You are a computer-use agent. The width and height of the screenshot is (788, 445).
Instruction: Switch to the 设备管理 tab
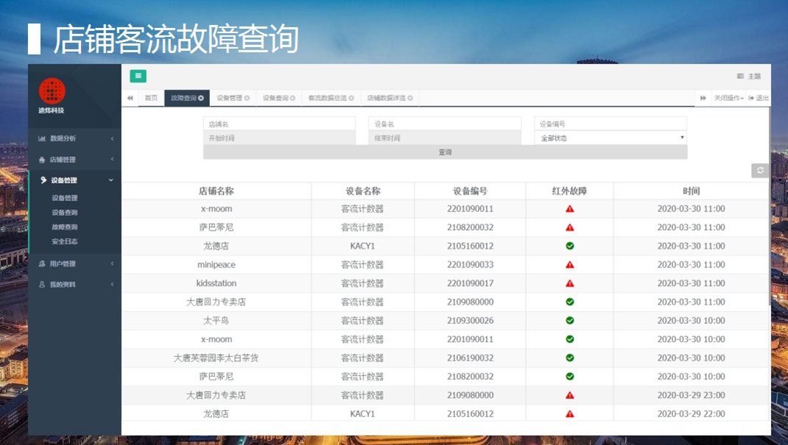229,98
